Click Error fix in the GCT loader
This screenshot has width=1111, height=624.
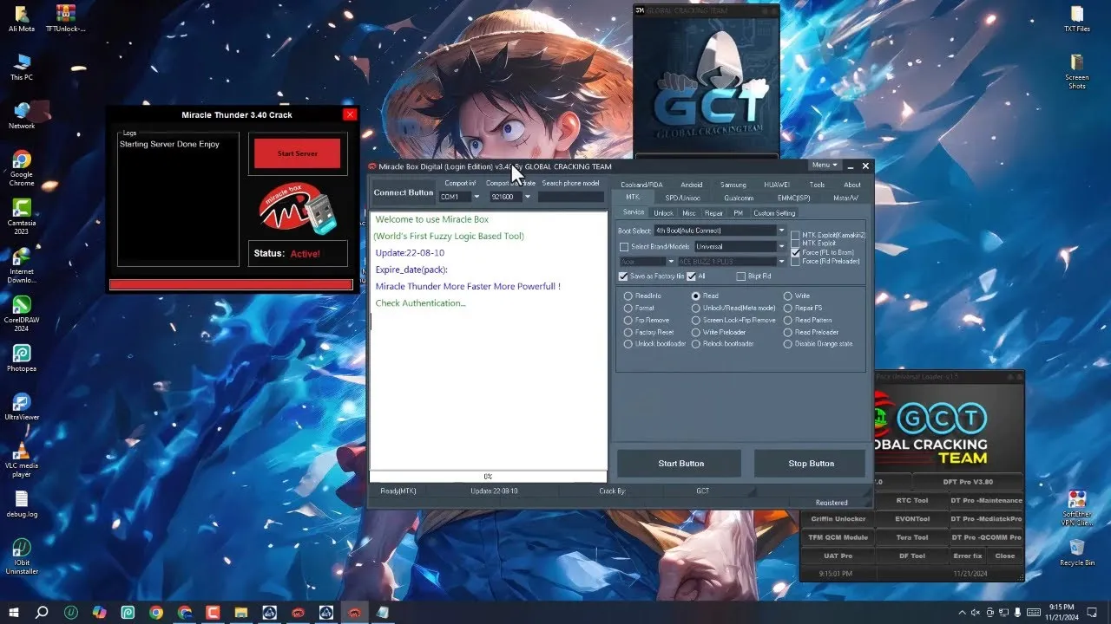[968, 556]
